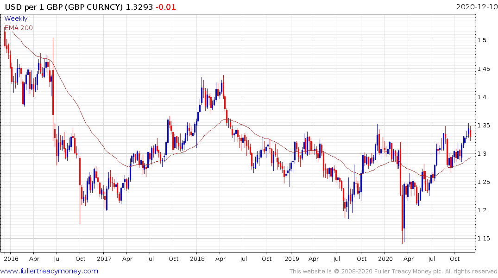498x278 pixels.
Task: Click the 2016 year label on time axis
Action: [11, 259]
